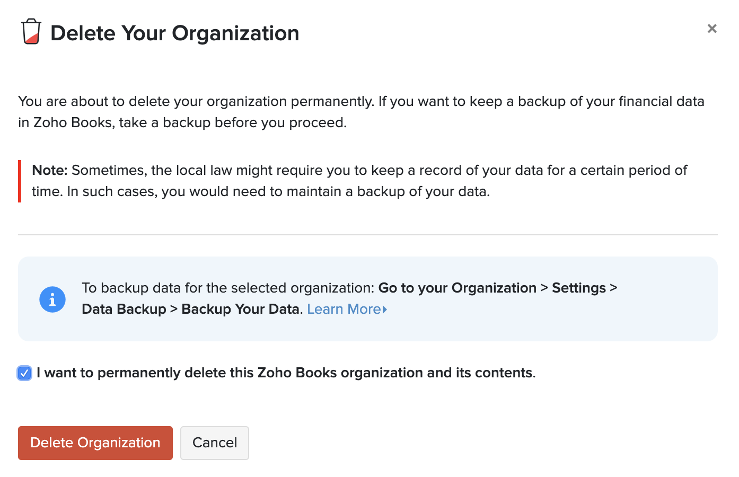Click 'To backup data for the selected organization' text
Image resolution: width=739 pixels, height=477 pixels.
228,288
